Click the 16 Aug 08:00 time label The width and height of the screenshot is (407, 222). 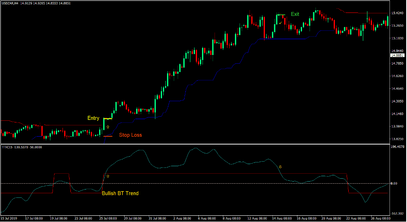[307, 219]
